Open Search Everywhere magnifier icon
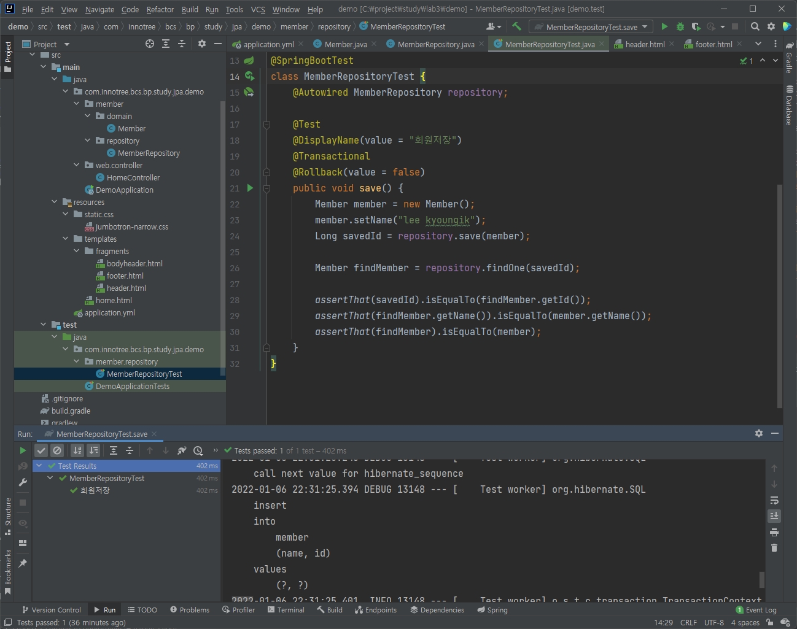 click(x=755, y=26)
